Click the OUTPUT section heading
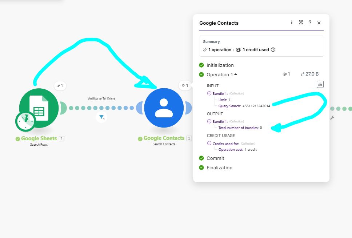The height and width of the screenshot is (238, 352). [x=215, y=114]
